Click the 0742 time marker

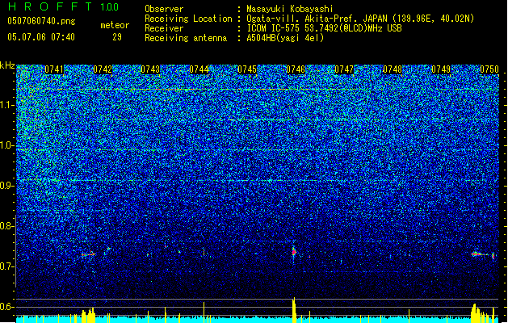pos(103,69)
